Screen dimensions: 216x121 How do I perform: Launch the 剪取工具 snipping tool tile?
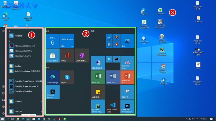[x=127, y=92]
